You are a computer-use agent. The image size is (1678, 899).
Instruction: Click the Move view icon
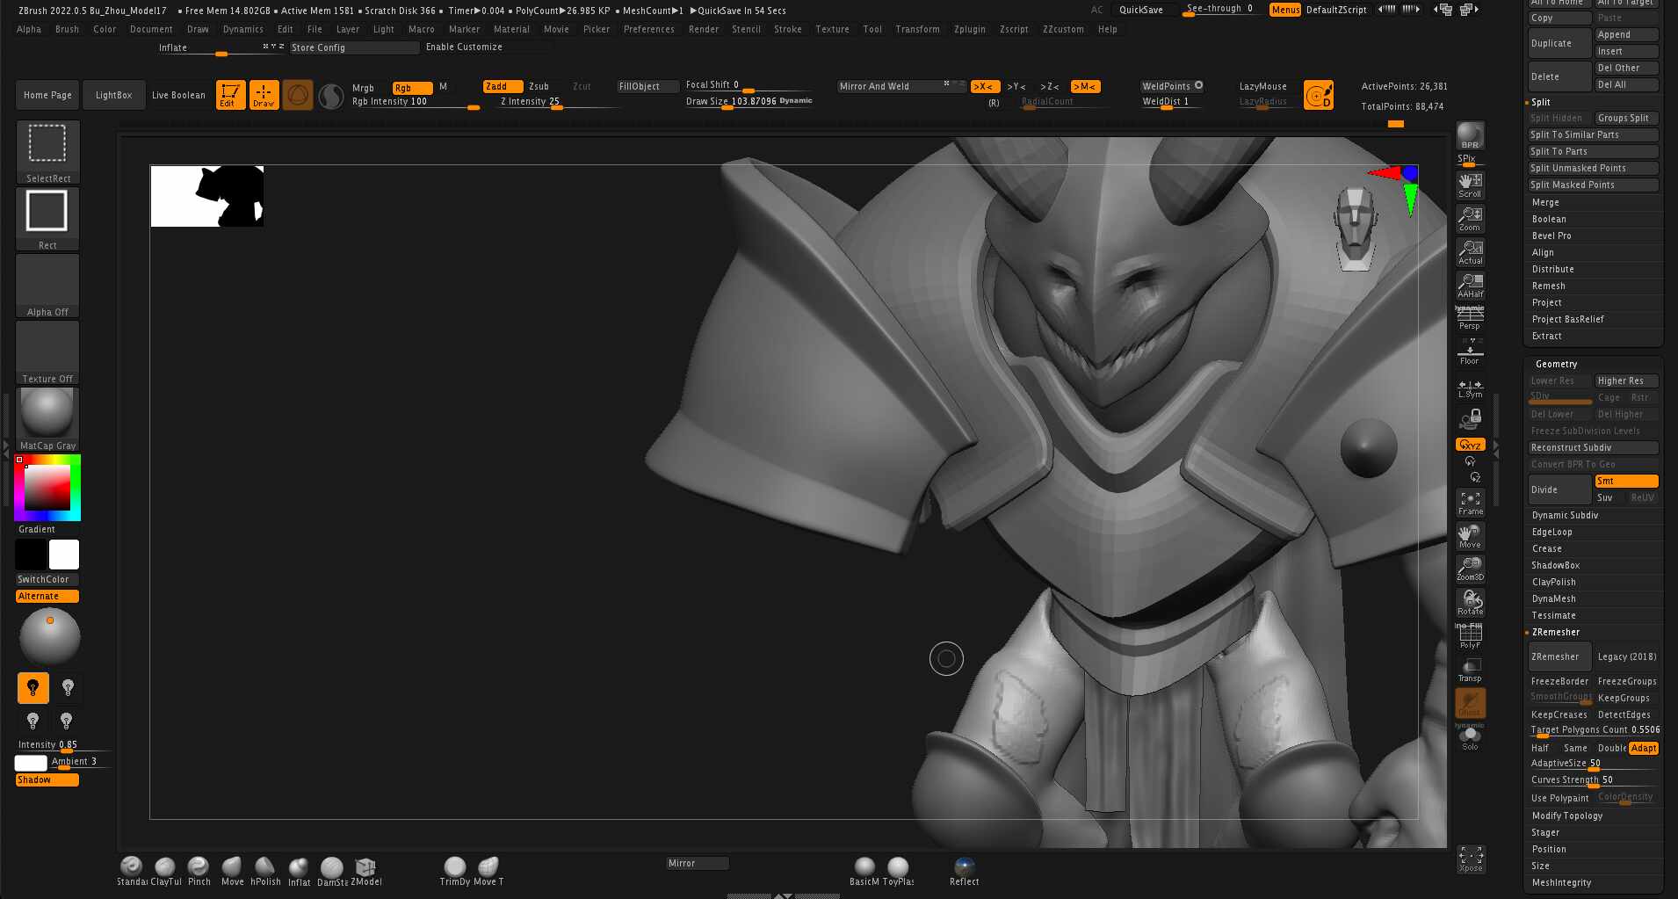click(x=1470, y=536)
